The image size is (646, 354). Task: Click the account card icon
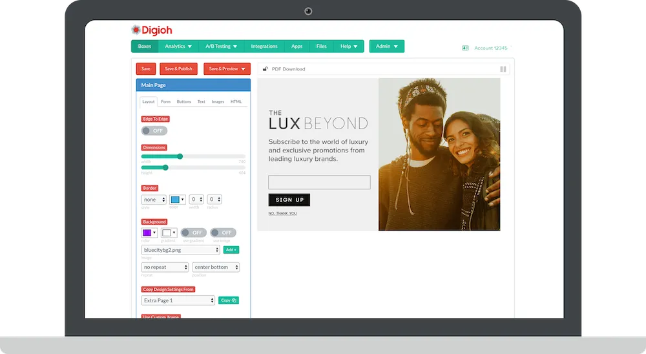(x=465, y=48)
